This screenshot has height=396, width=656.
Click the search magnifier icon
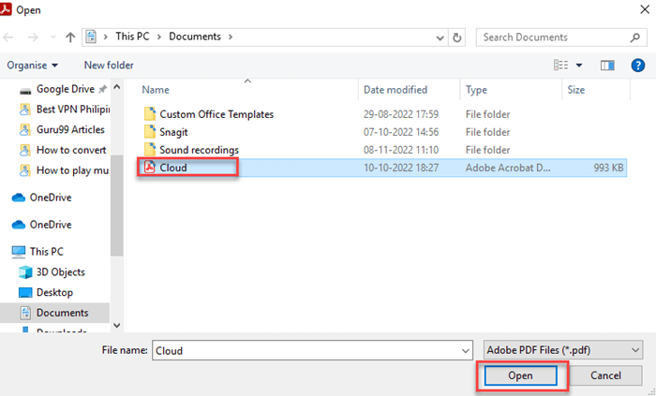(635, 37)
